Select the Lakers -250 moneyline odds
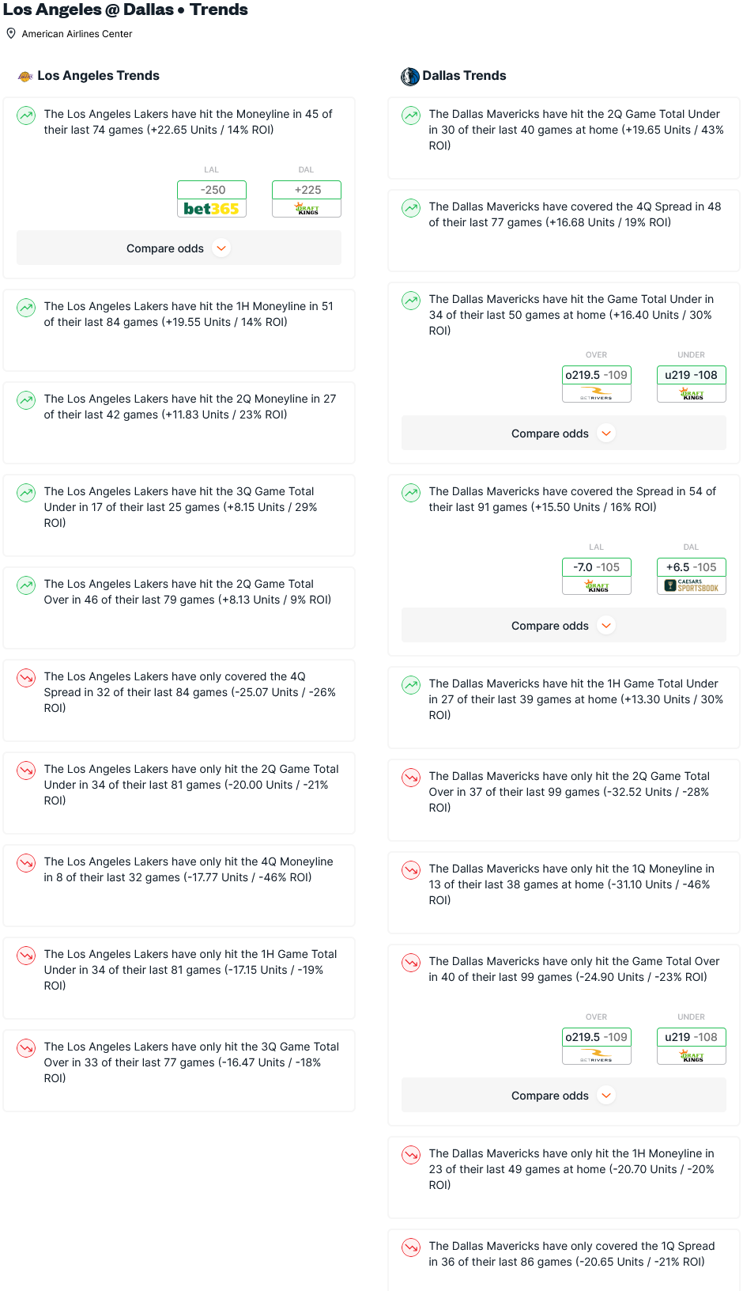Image resolution: width=743 pixels, height=1291 pixels. click(x=212, y=190)
